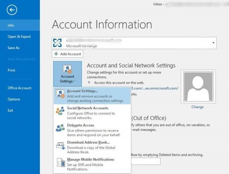229x174 pixels.
Task: Select the Info tab in sidebar
Action: pos(20,25)
